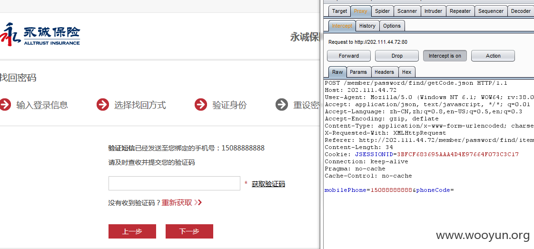
Task: Click the Alltrust Insurance logo
Action: [40, 34]
